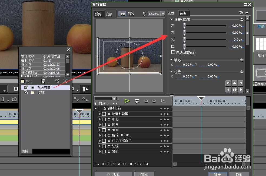
Task: Click the 存为默认 button
Action: tap(113, 174)
